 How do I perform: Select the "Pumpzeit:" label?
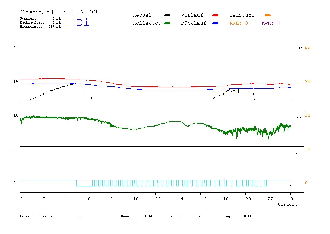(x=29, y=18)
